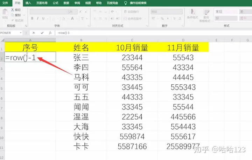Open the font size dropdown
Image resolution: width=252 pixels, height=160 pixels.
click(75, 12)
